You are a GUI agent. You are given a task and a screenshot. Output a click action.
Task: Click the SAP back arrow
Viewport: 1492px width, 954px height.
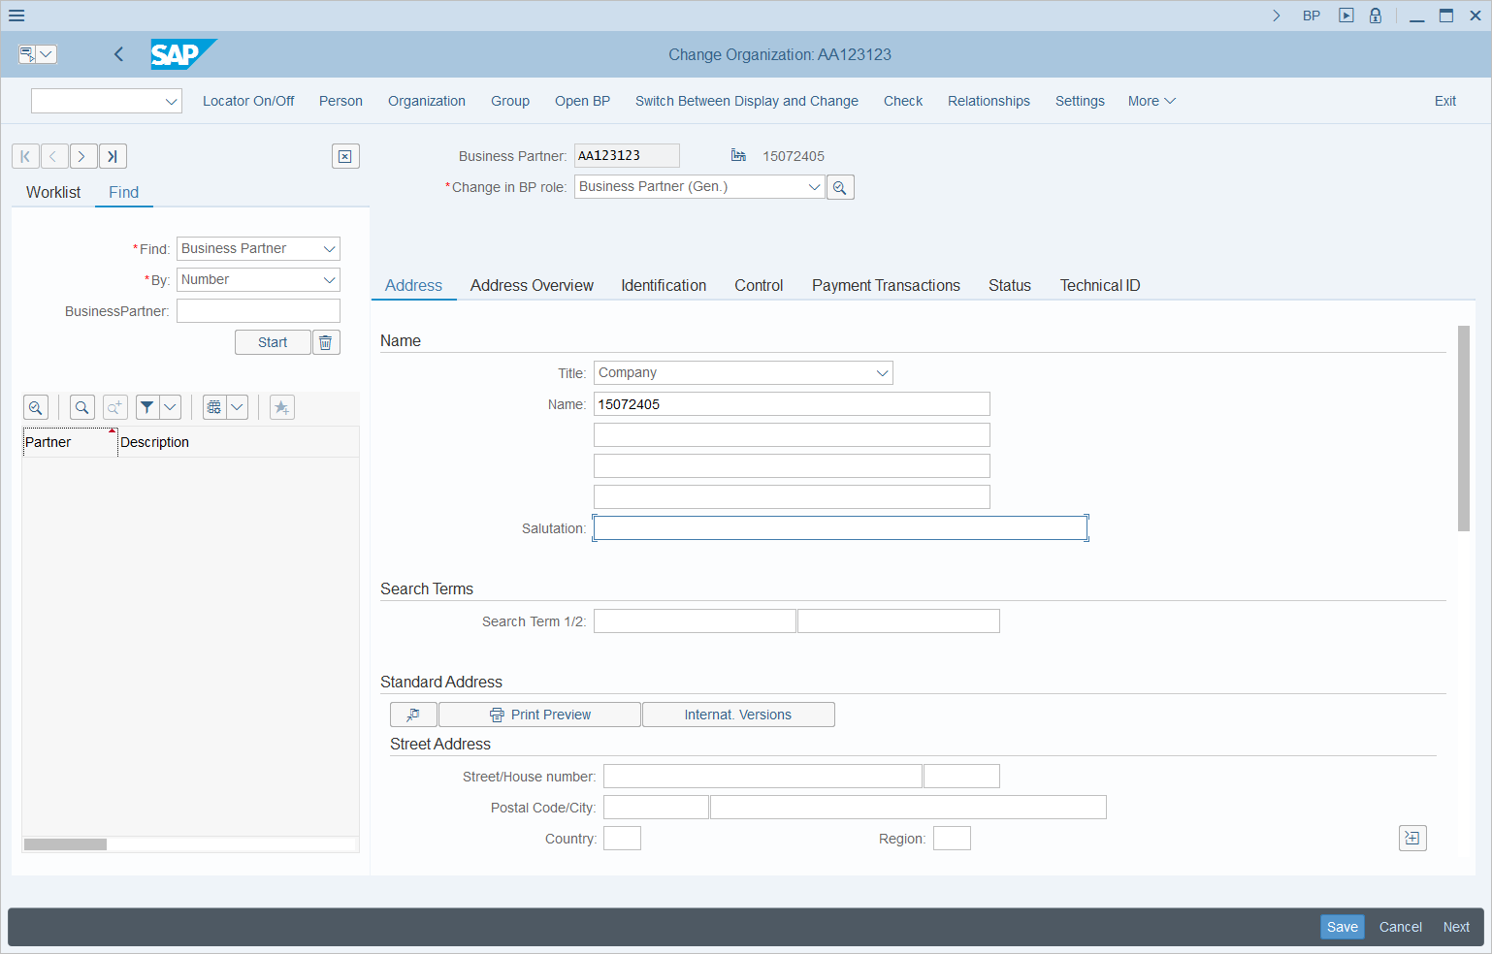tap(118, 54)
